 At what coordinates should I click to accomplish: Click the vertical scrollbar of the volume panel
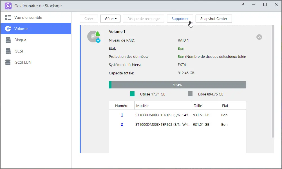(272, 84)
